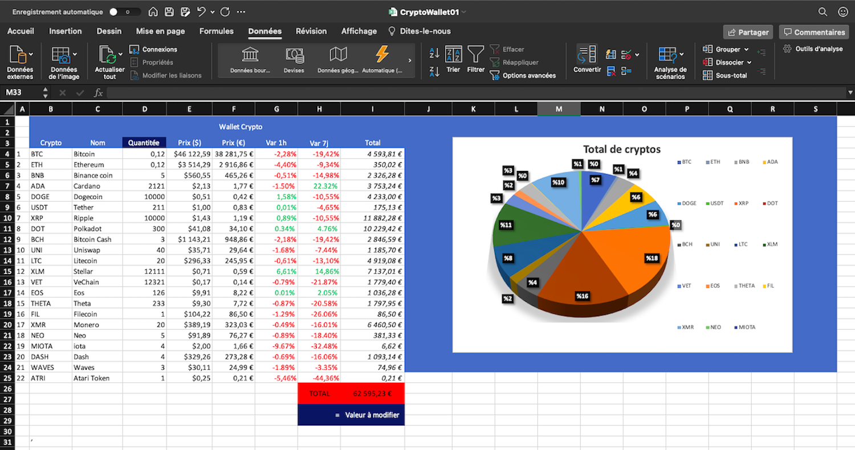Click the Partager button
The width and height of the screenshot is (855, 450).
tap(747, 32)
